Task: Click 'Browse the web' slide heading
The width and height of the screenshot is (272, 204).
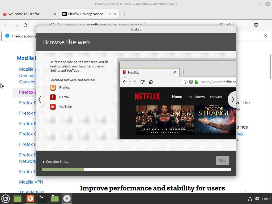Action: tap(66, 42)
